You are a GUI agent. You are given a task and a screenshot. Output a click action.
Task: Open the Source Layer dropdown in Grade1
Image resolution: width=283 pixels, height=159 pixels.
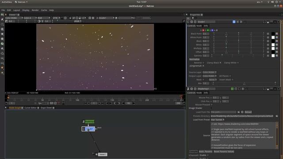click(x=209, y=72)
